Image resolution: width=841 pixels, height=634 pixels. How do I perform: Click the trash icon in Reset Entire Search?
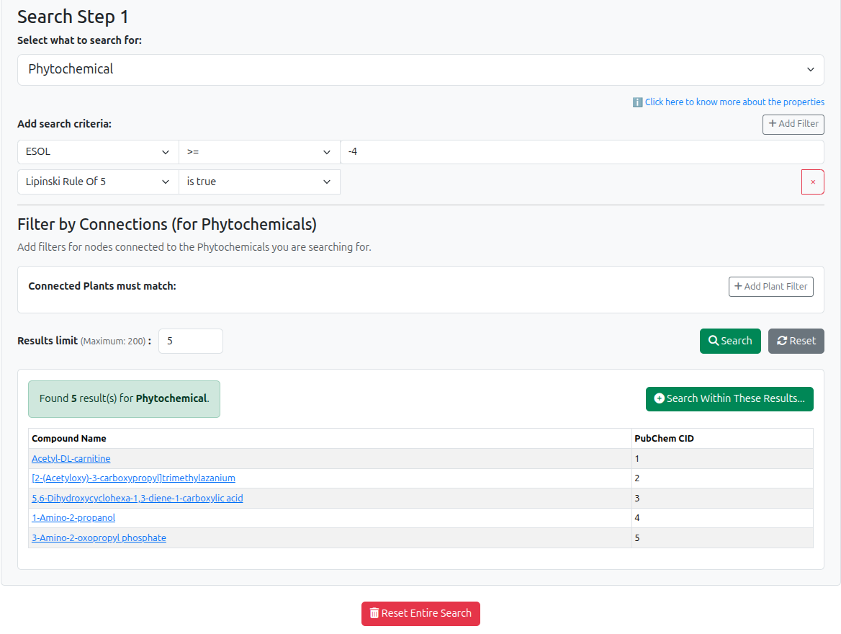(374, 613)
